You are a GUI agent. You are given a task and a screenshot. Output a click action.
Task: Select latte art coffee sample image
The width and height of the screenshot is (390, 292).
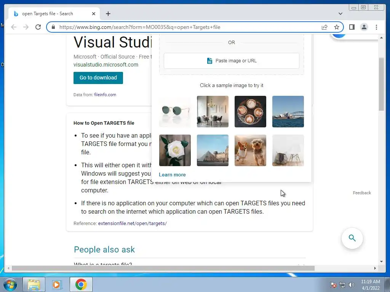click(x=250, y=111)
